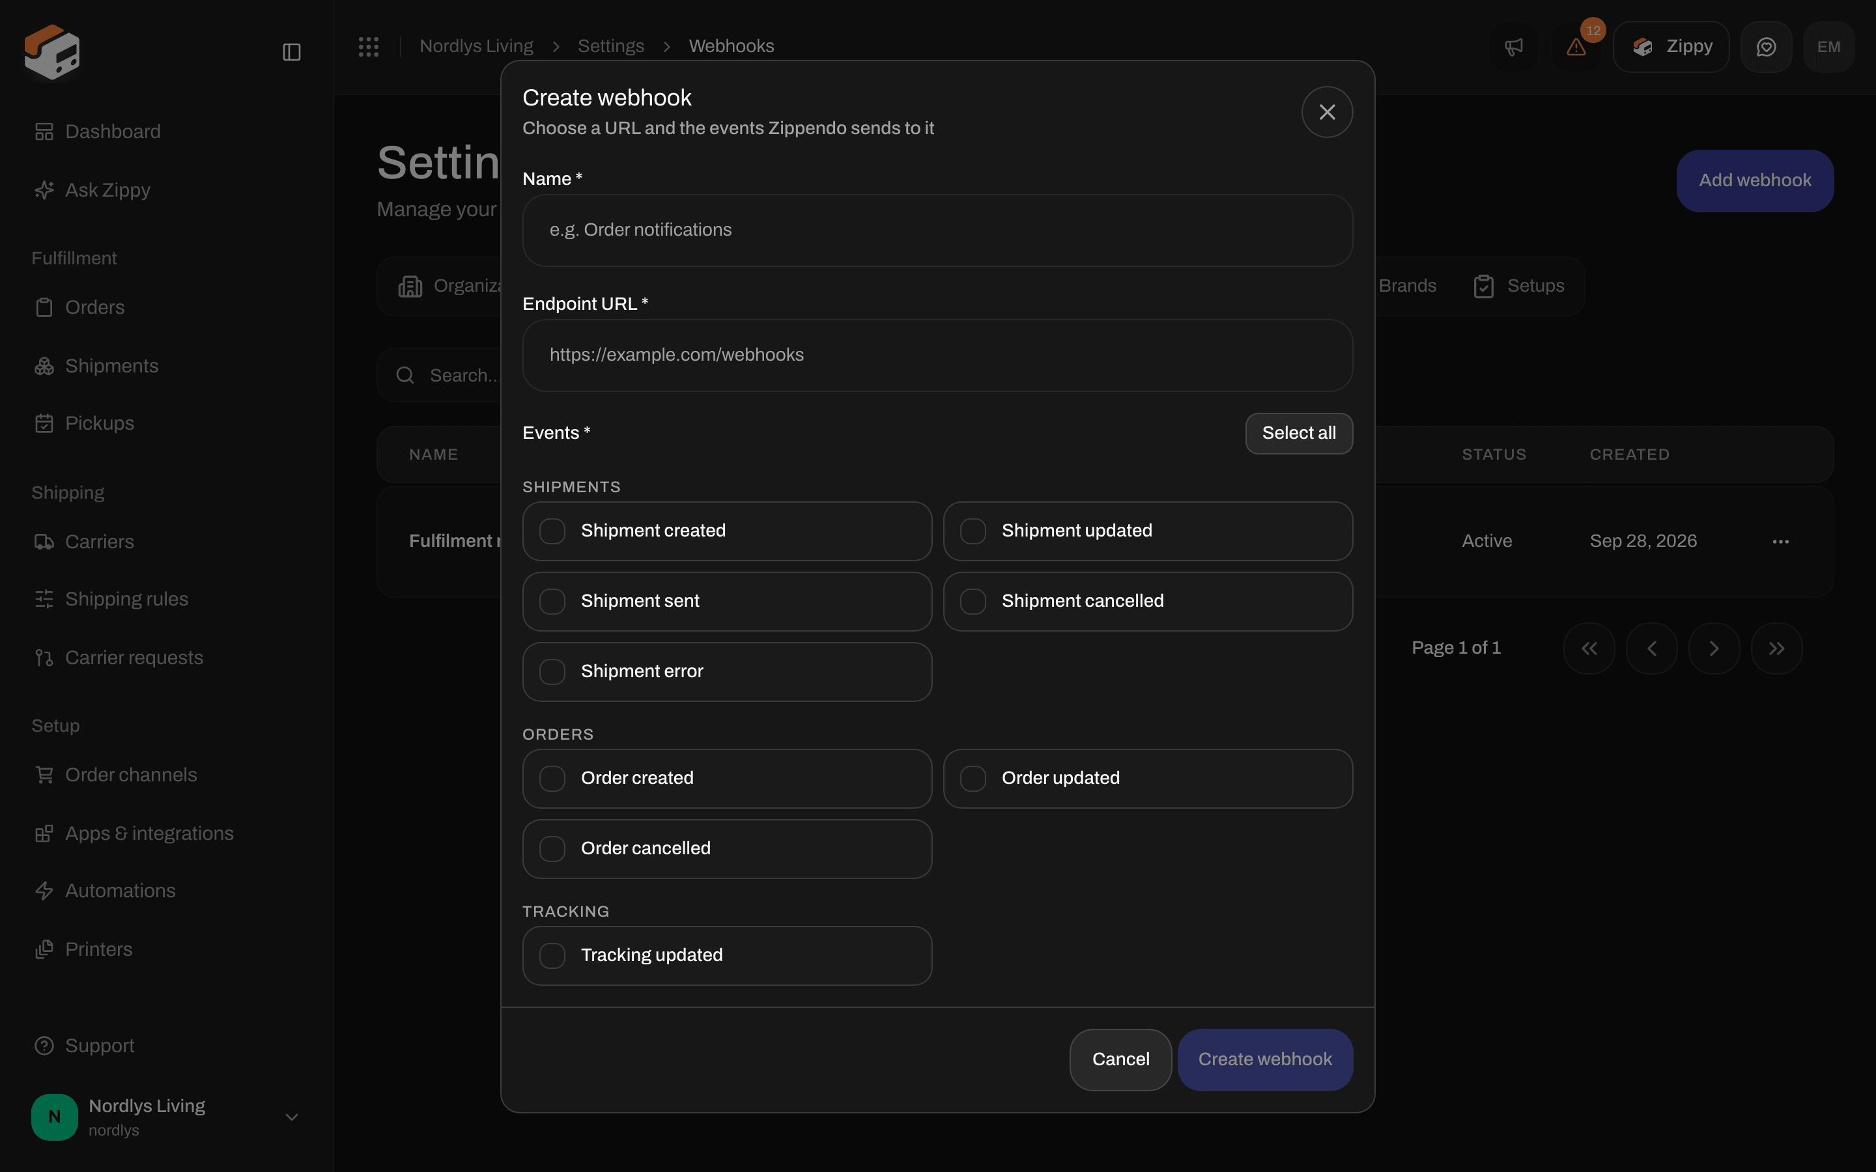Check the Order created event
This screenshot has width=1876, height=1172.
coord(552,778)
